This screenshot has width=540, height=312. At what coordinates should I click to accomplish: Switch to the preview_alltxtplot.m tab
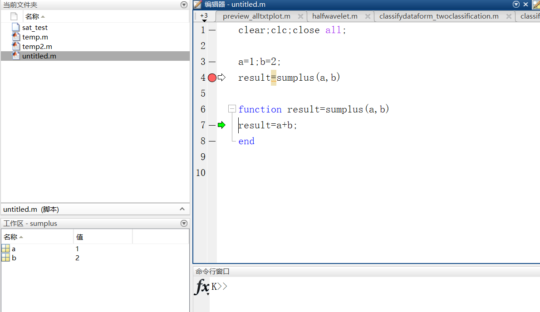(256, 16)
